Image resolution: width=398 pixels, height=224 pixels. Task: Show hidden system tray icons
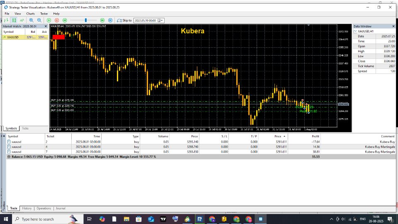pyautogui.click(x=331, y=219)
